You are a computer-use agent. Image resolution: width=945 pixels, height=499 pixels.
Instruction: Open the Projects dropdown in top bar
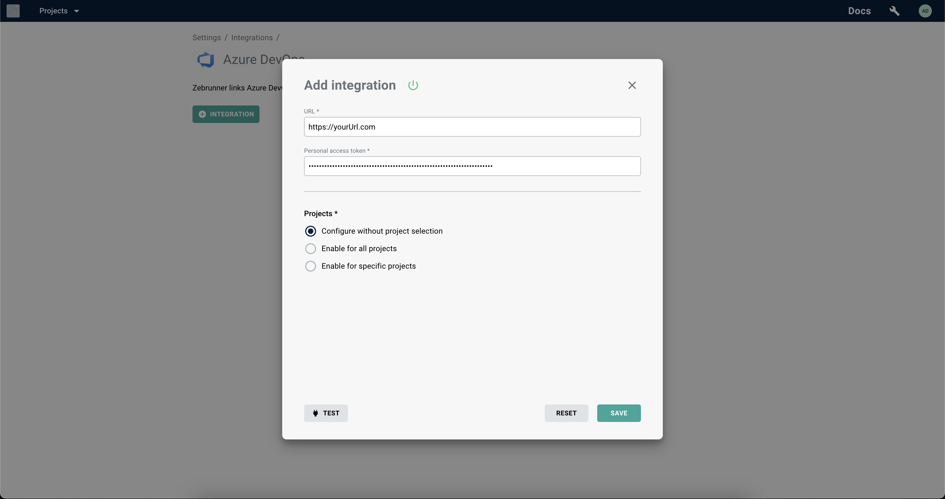click(x=59, y=11)
